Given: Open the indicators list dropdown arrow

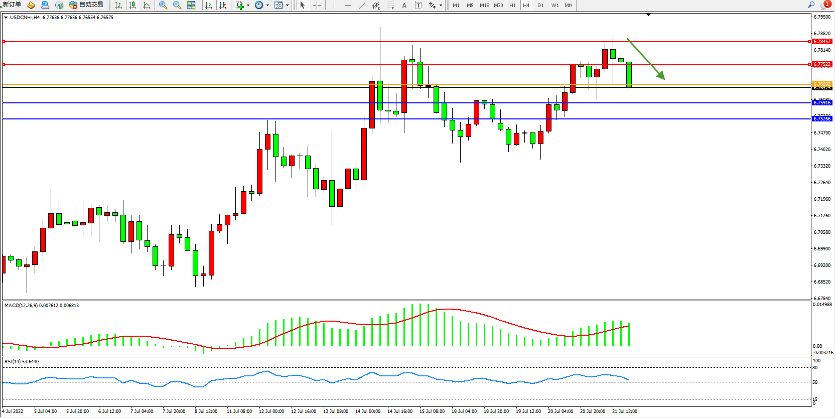Looking at the screenshot, I should (x=248, y=5).
